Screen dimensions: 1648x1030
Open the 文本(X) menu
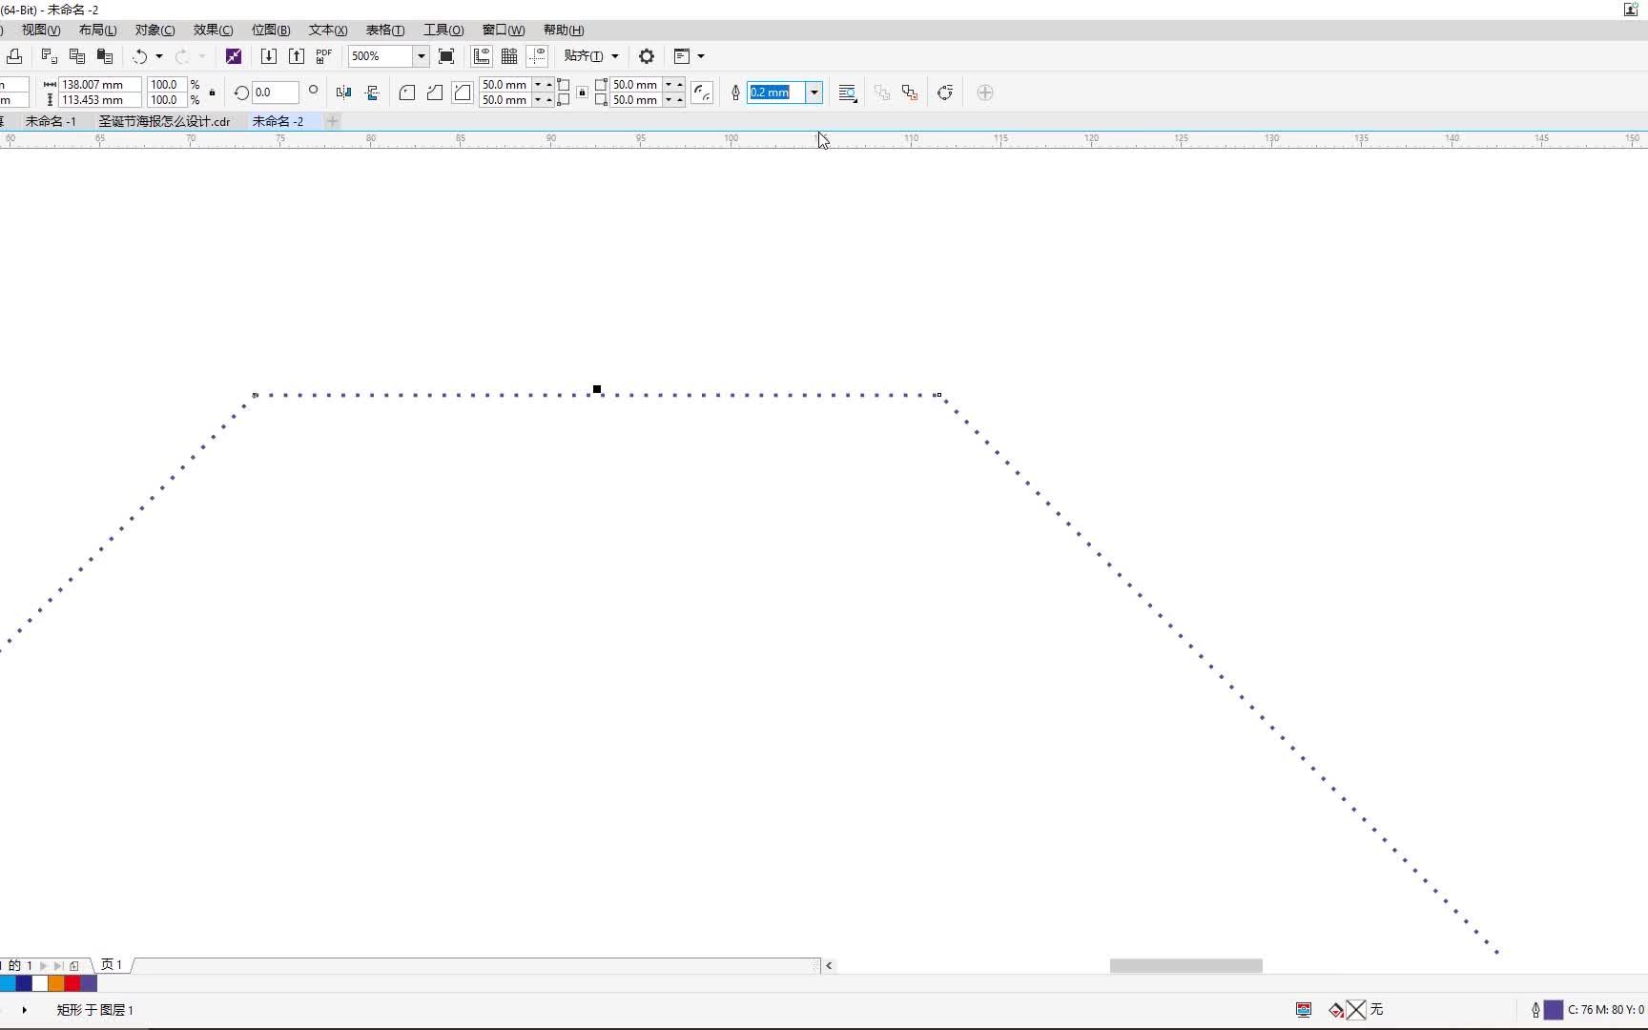coord(328,31)
